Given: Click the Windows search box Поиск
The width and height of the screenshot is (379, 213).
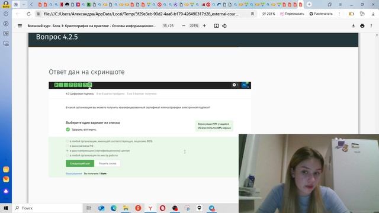Looking at the screenshot, I should coord(47,208).
